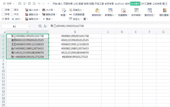Image resolution: width=170 pixels, height=107 pixels.
Task: Expand the 文件 menu chevron
Action: pyautogui.click(x=14, y=4)
